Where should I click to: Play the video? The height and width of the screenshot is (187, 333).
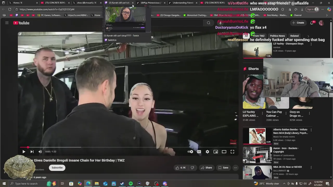24,152
